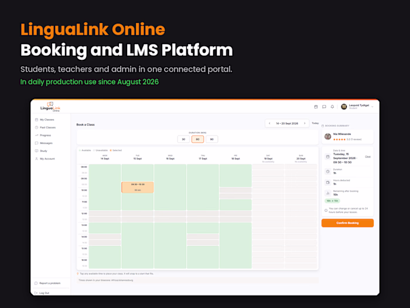Click the Book a Class heading
410x308 pixels.
pyautogui.click(x=86, y=124)
